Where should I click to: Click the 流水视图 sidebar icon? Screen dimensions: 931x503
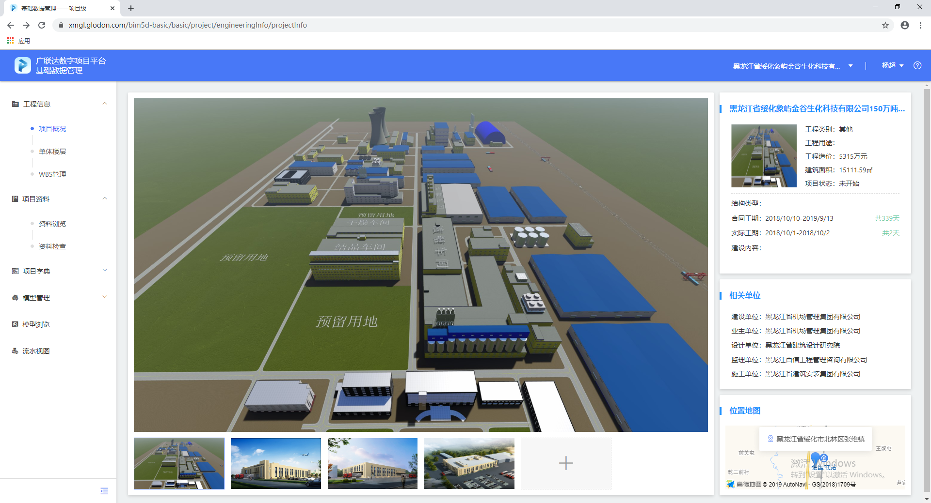tap(15, 351)
